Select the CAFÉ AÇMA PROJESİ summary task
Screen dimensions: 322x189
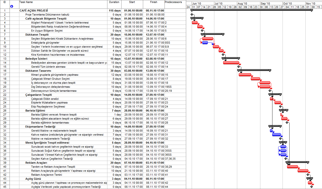[34, 11]
